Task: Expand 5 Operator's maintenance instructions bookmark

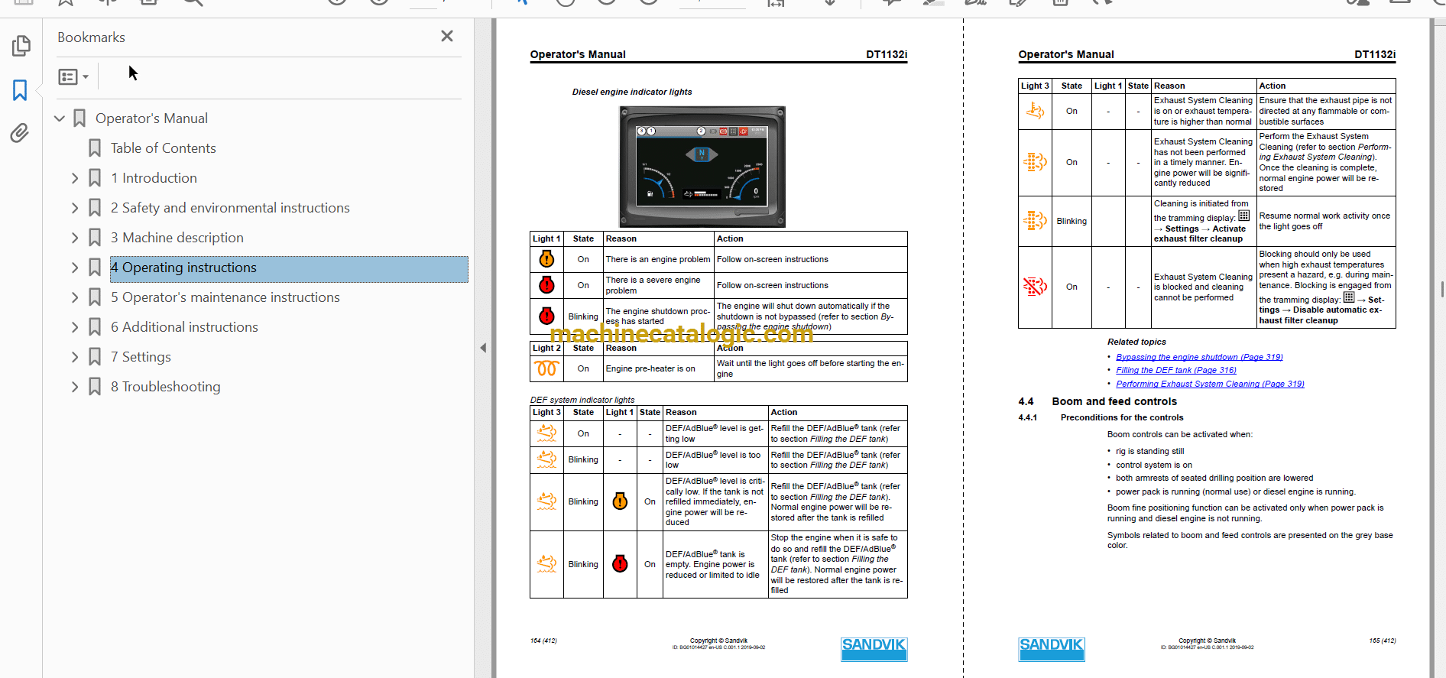Action: tap(75, 297)
